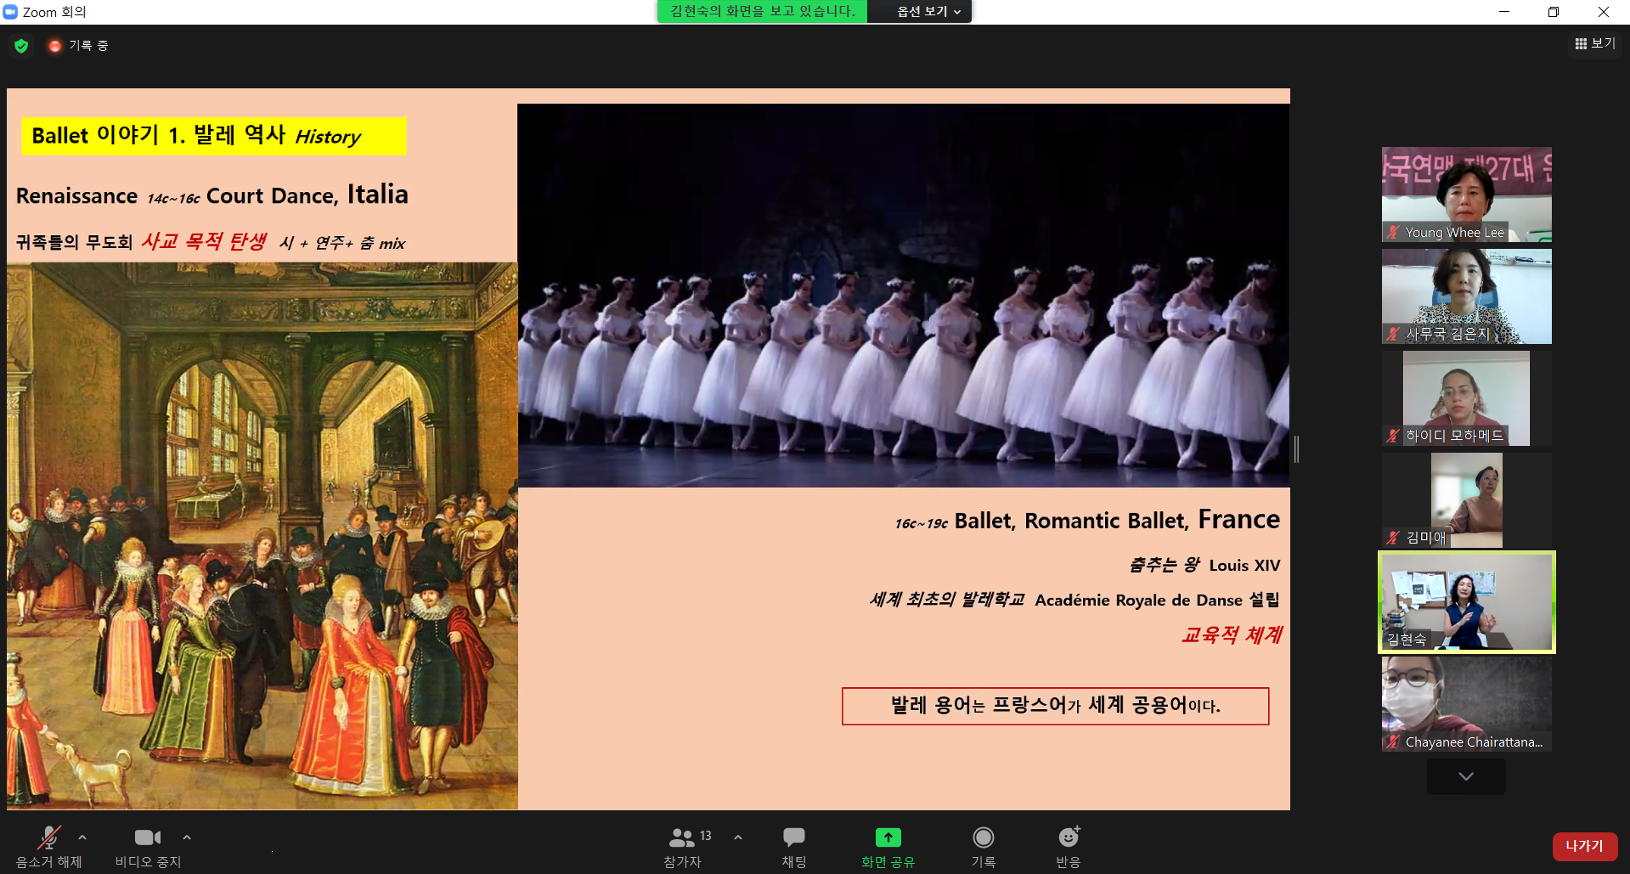
Task: Click slide title Ballet 이야기 1. 발레 역사
Action: coord(213,136)
